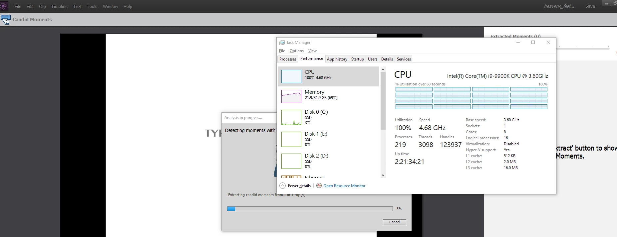The image size is (617, 237).
Task: Click the Intel Core i9-9900K processor name
Action: 497,76
